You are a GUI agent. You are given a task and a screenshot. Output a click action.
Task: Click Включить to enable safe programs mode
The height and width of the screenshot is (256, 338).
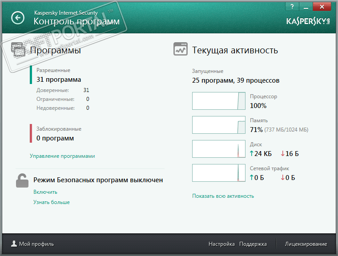click(45, 192)
